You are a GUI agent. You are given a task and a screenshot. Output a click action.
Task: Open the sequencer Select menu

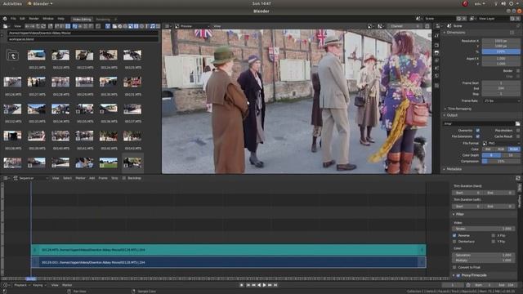click(x=67, y=178)
